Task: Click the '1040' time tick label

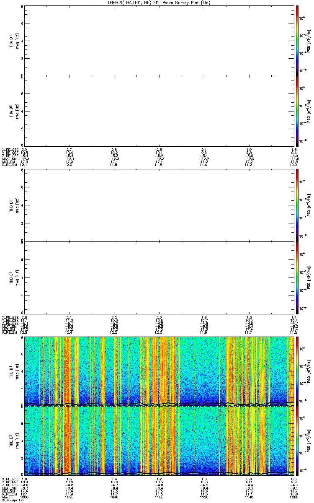Action: [x=114, y=498]
